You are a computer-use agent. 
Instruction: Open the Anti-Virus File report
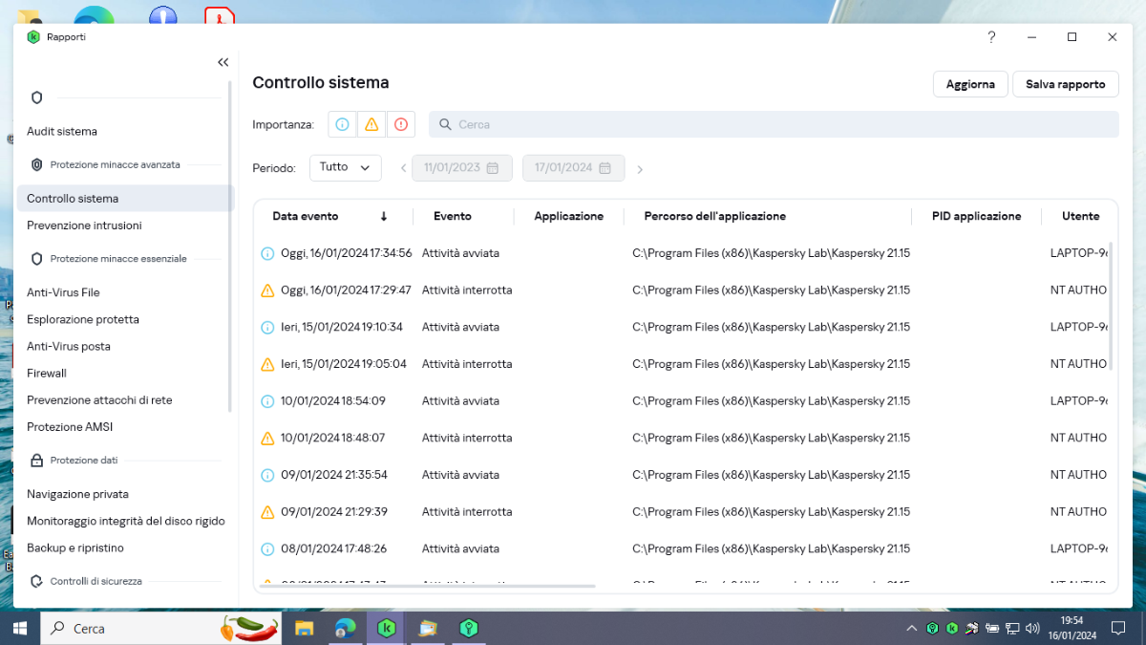tap(63, 292)
